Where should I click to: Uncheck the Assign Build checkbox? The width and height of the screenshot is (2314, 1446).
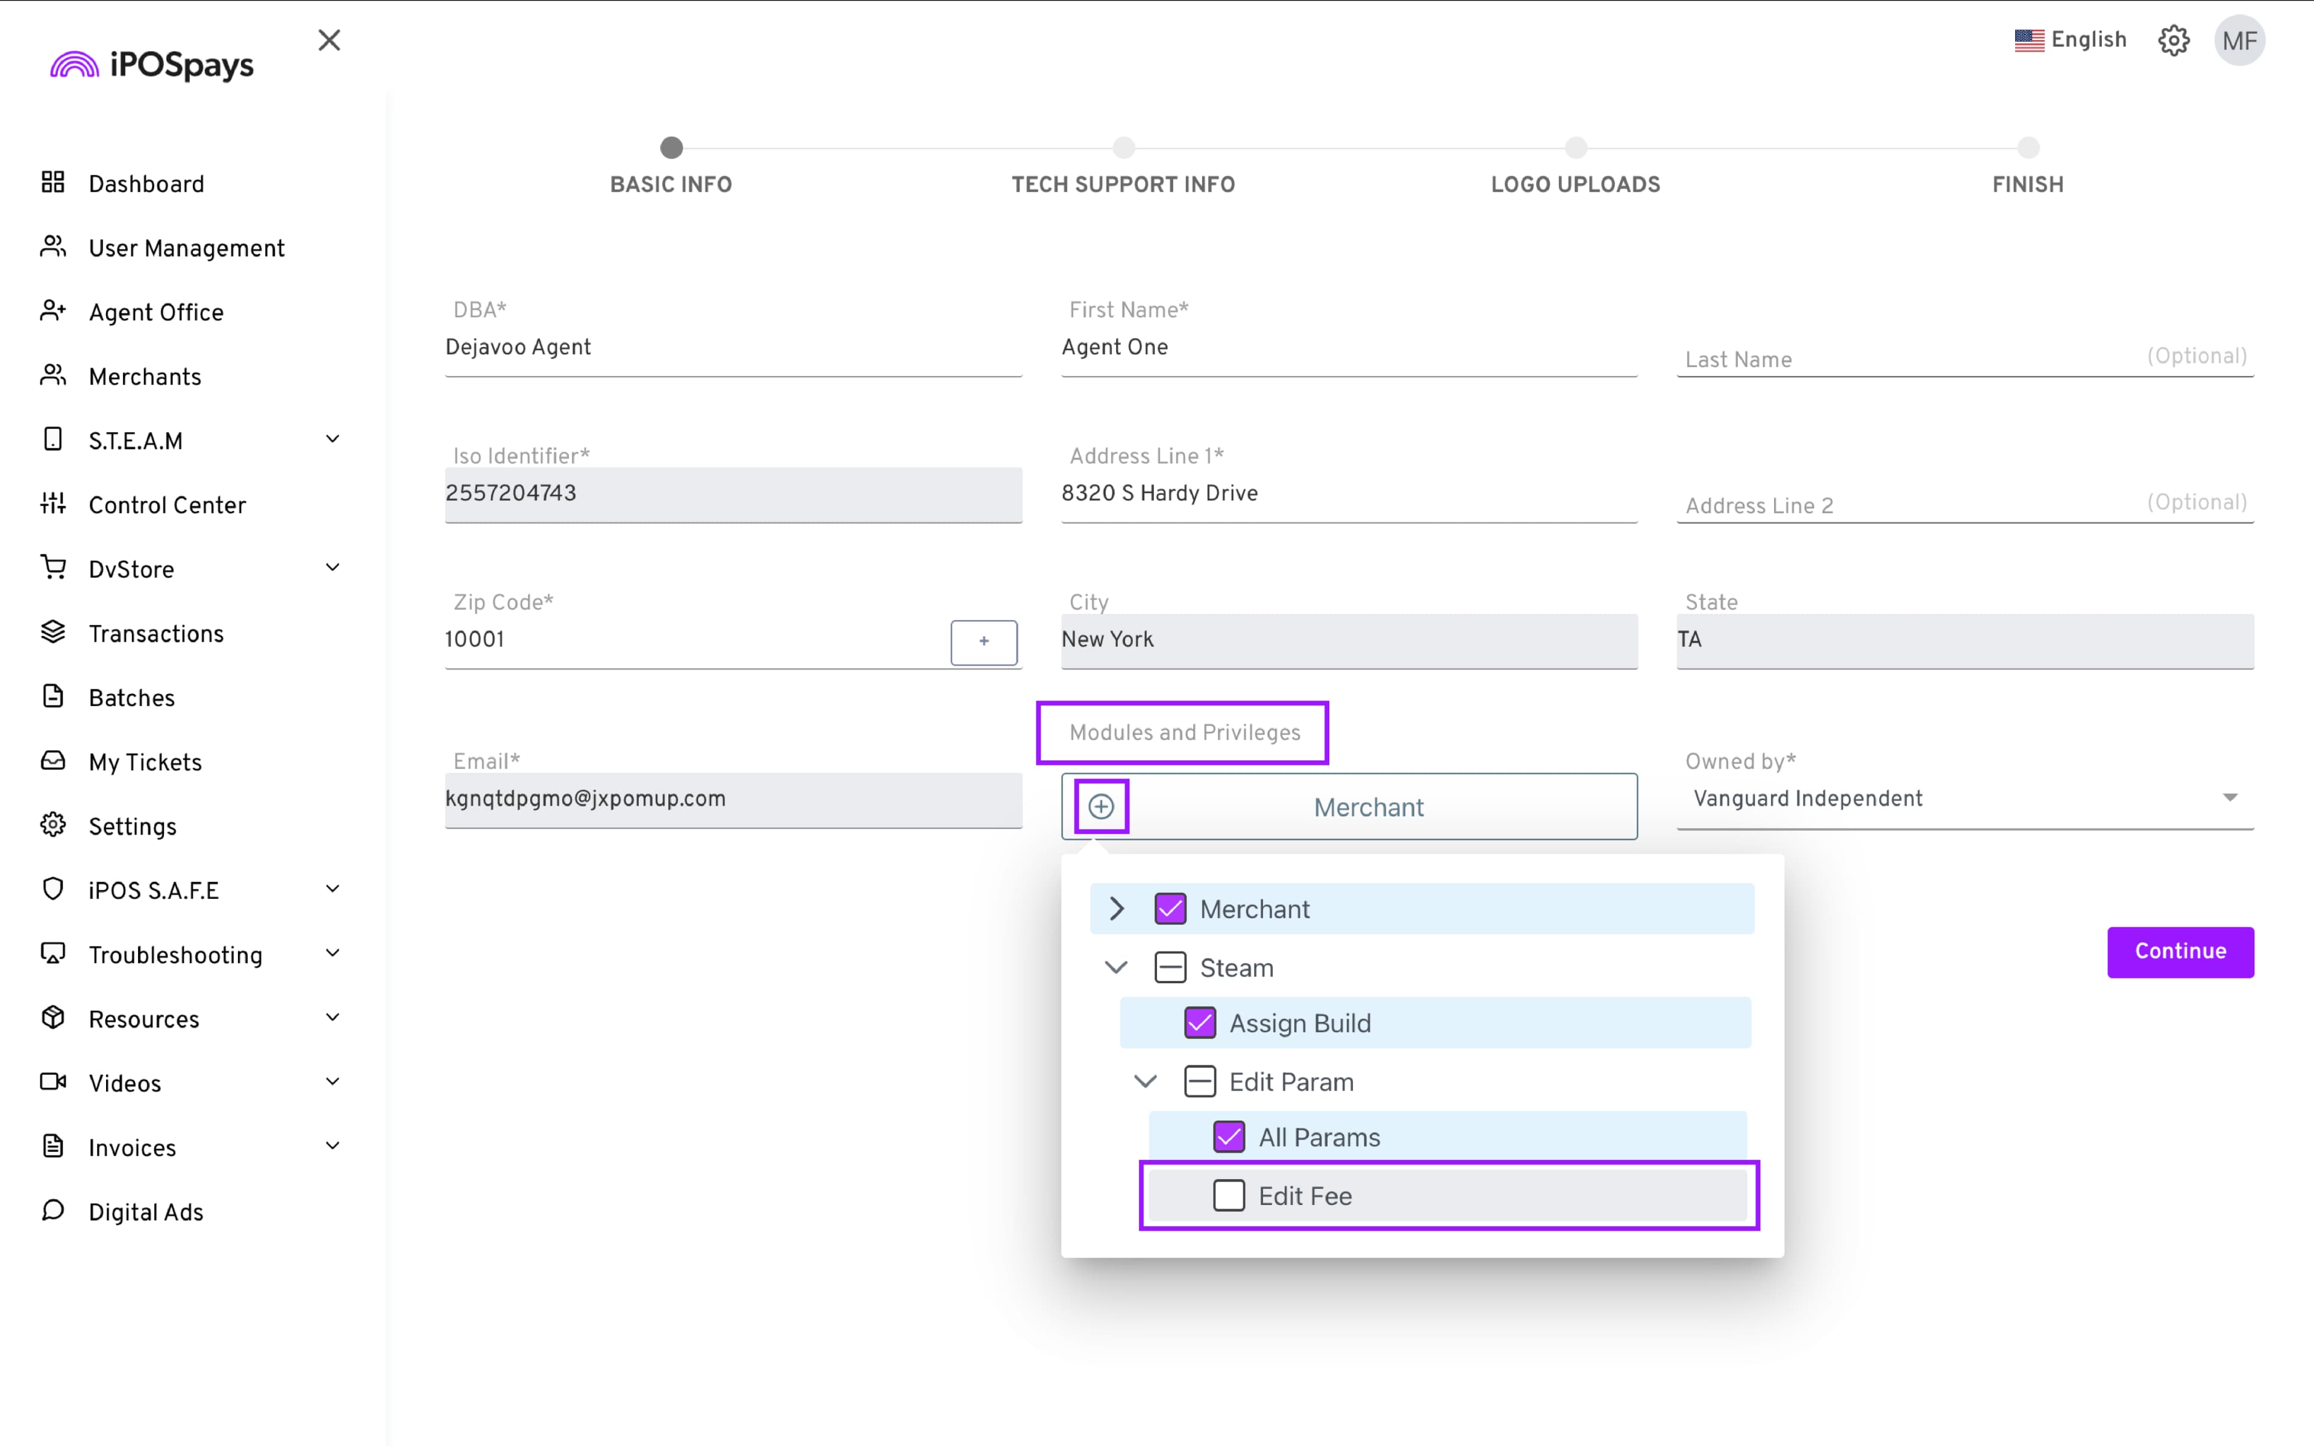coord(1199,1023)
